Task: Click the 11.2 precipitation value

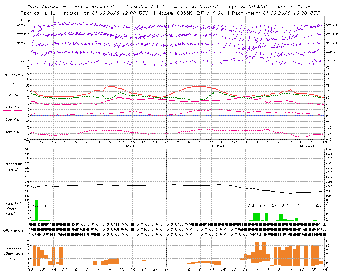Action: pyautogui.click(x=37, y=206)
